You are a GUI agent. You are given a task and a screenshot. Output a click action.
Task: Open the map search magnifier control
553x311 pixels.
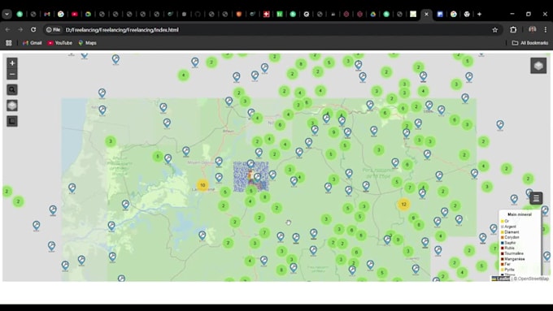click(x=12, y=90)
